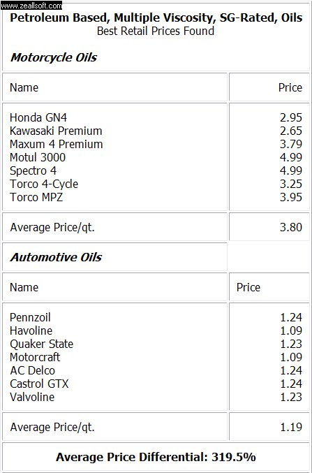This screenshot has width=312, height=473.
Task: Select the Pennzoil oil name
Action: tap(30, 317)
